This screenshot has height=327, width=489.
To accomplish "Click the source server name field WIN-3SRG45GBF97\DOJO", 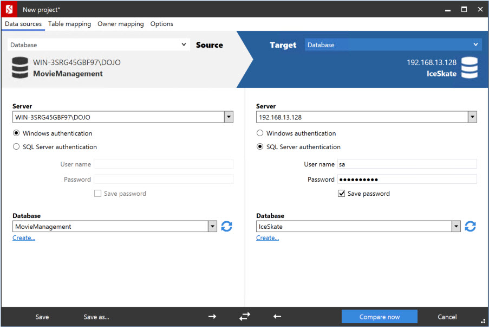I will click(119, 117).
